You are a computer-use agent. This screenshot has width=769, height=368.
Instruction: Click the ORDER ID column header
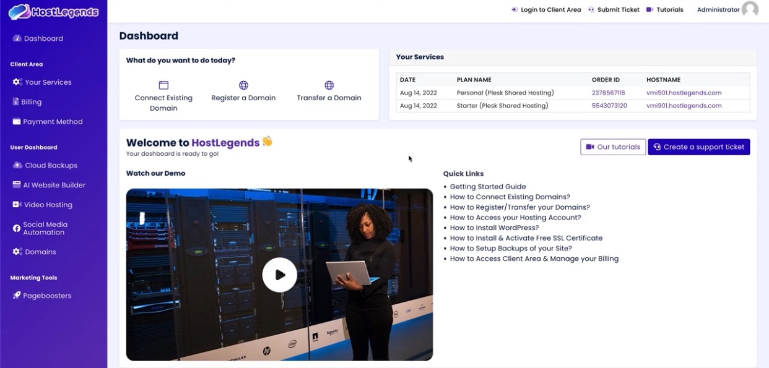[606, 80]
